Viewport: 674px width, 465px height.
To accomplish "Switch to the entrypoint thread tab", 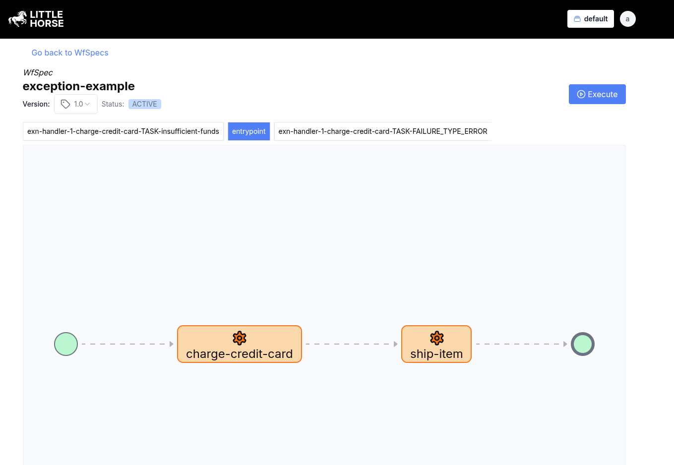I will tap(248, 131).
